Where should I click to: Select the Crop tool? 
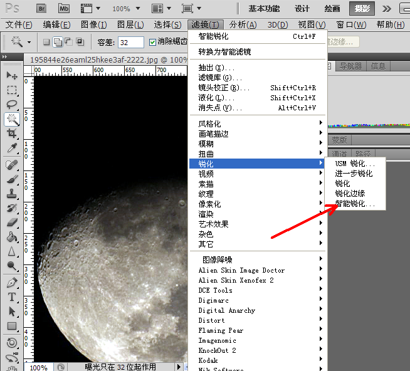click(x=12, y=133)
